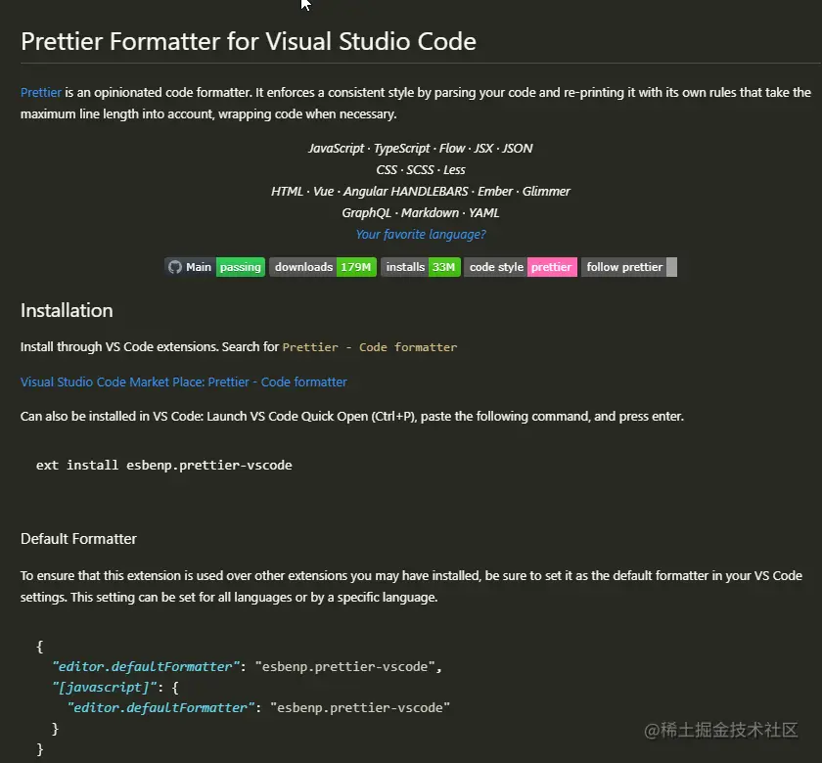Click the "[javascript]" key in JSON snippet
The width and height of the screenshot is (822, 763).
[105, 687]
